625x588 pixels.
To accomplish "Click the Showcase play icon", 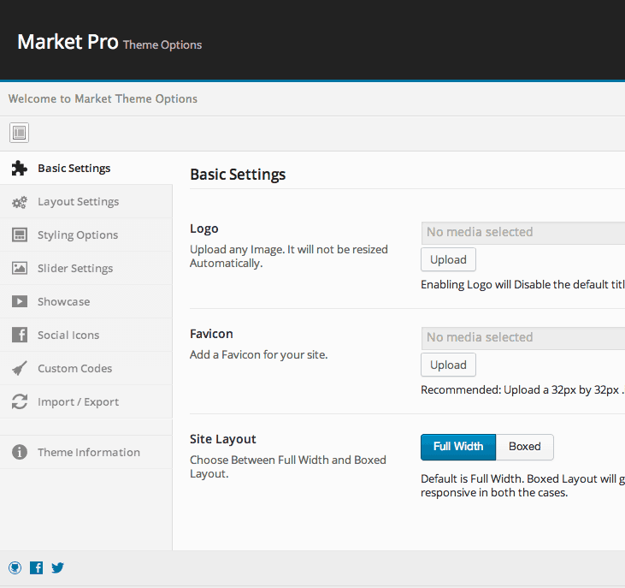I will [x=19, y=302].
